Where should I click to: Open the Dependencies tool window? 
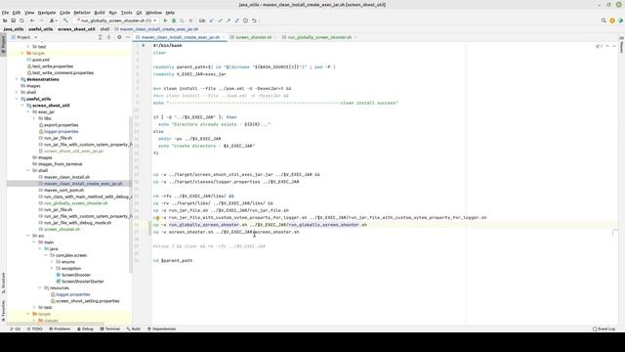pyautogui.click(x=161, y=329)
